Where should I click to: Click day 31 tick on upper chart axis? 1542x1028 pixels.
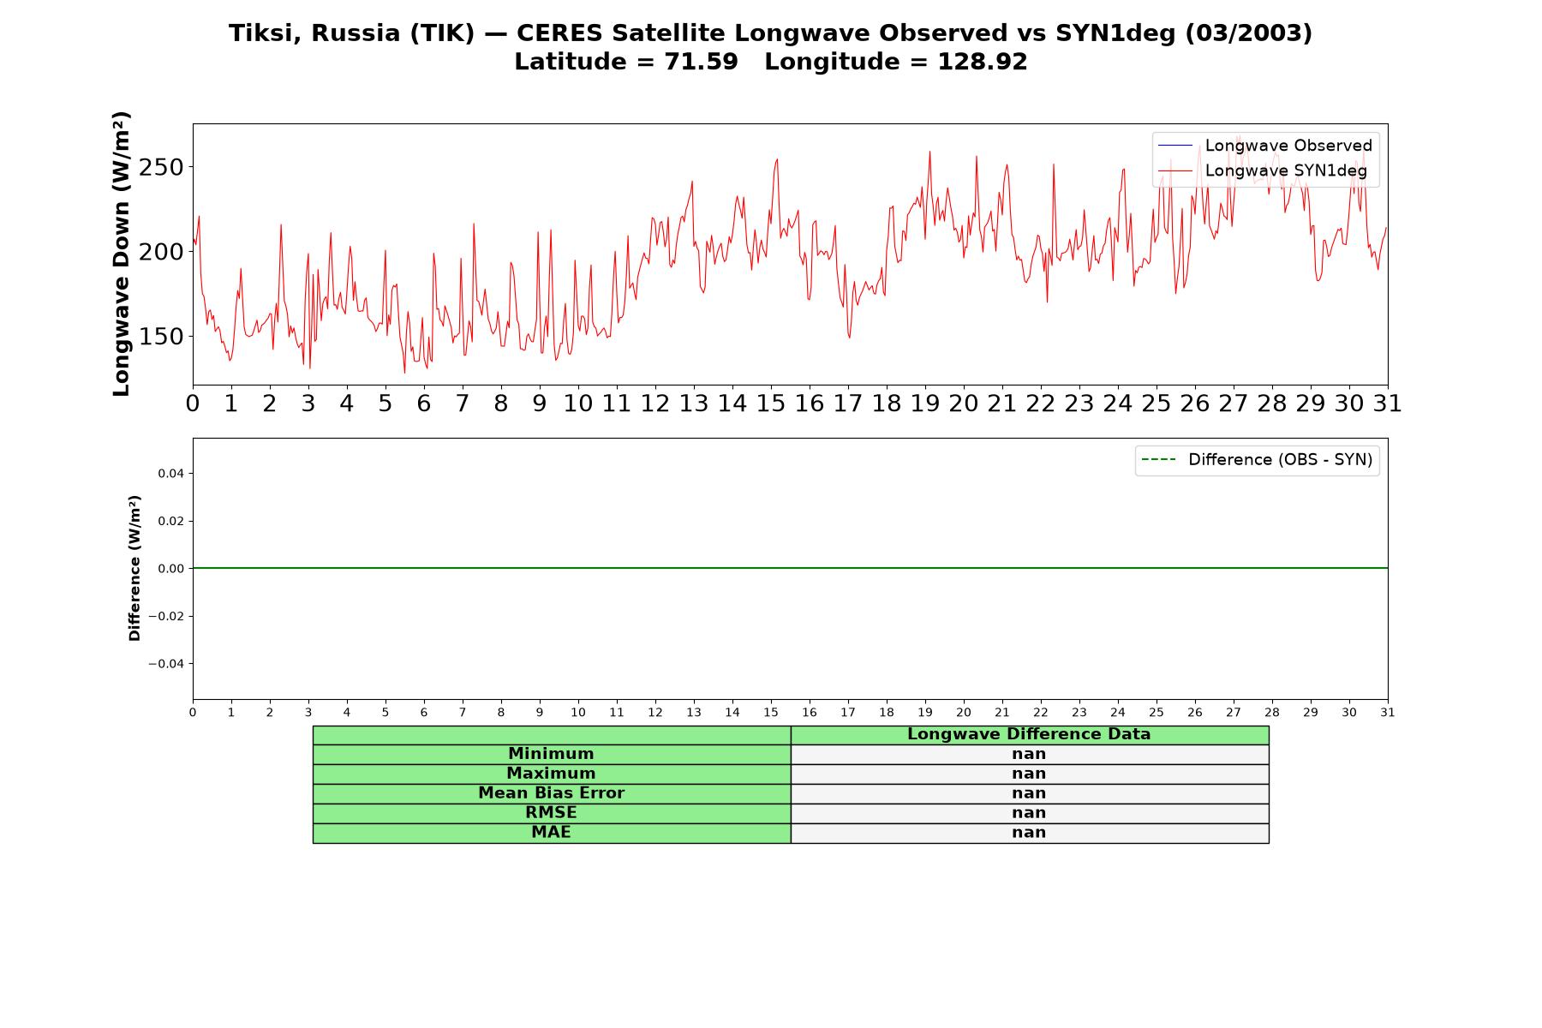click(x=1387, y=403)
